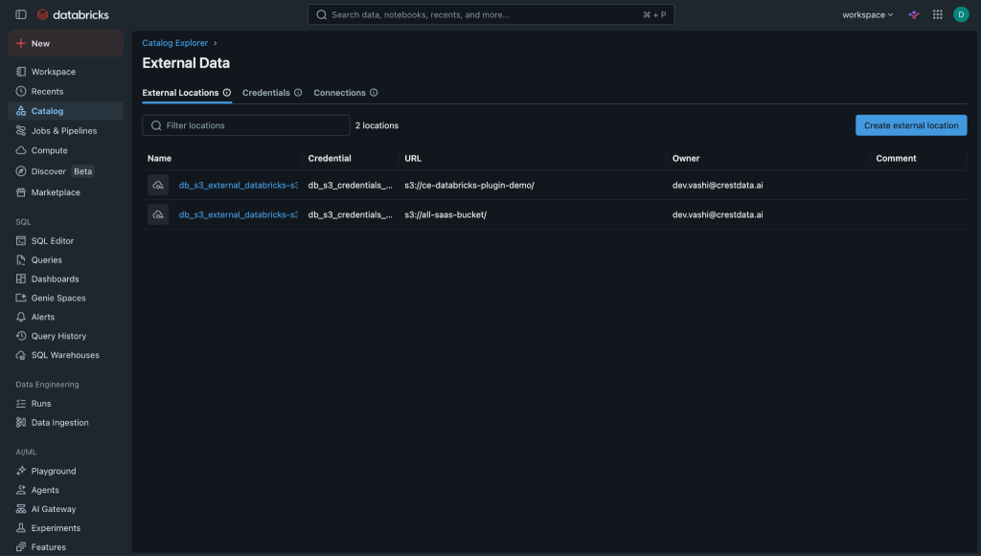Click cloud icon in all-saas-bucket row
The width and height of the screenshot is (981, 556).
[158, 214]
